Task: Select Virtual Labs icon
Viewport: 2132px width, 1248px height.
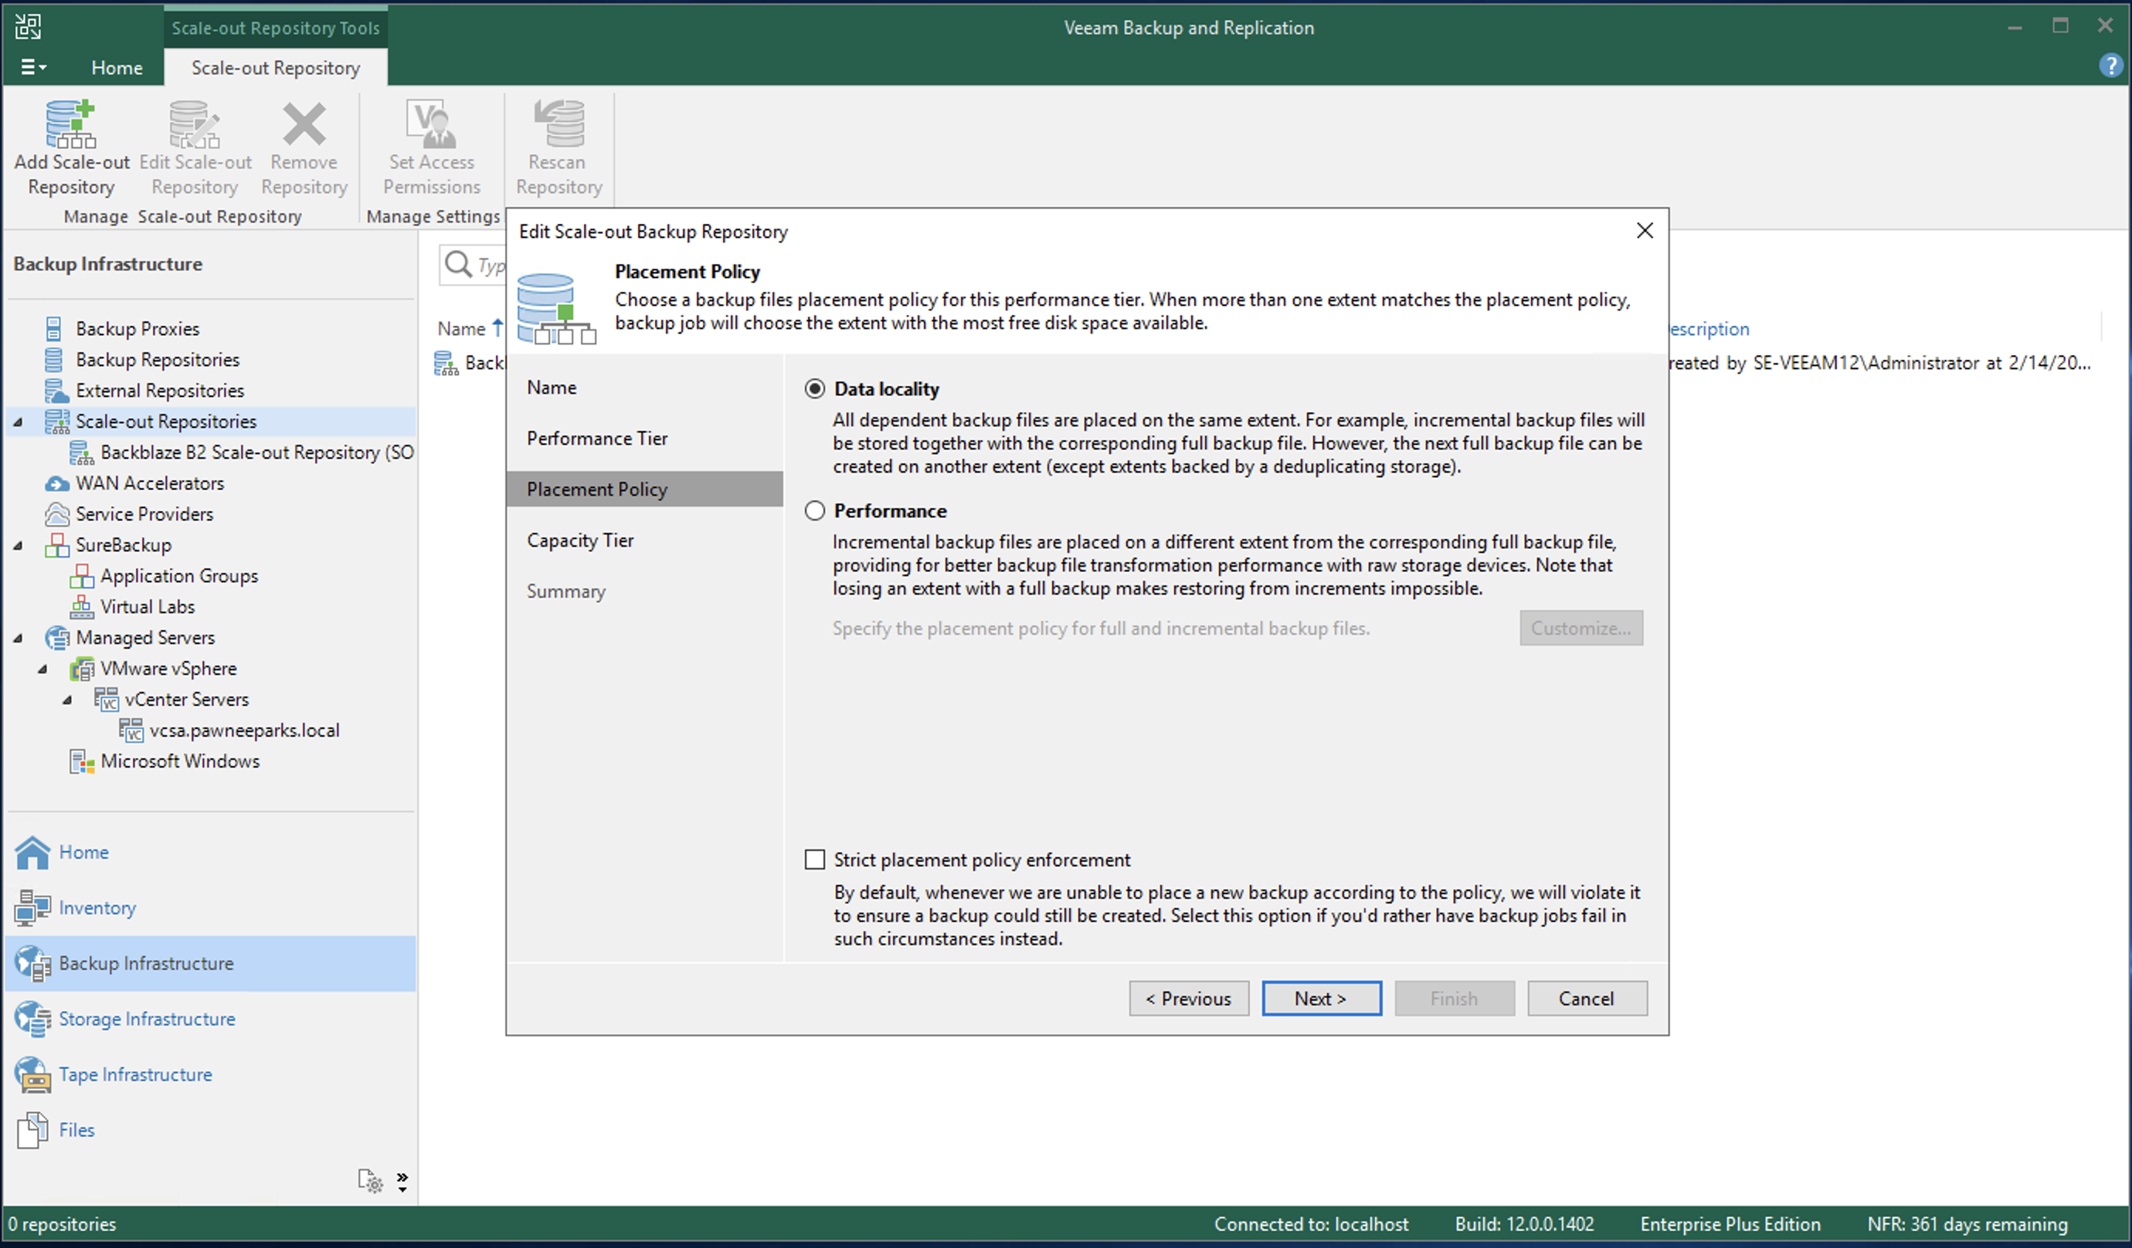Action: [81, 607]
